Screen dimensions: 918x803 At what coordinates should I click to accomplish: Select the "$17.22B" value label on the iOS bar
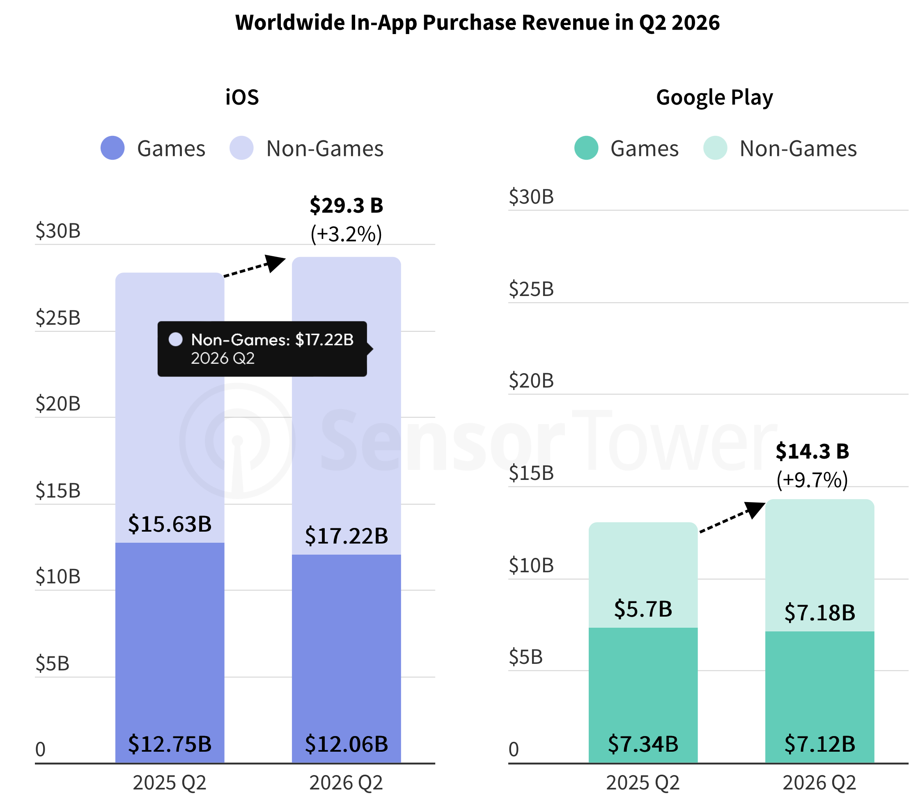click(347, 536)
